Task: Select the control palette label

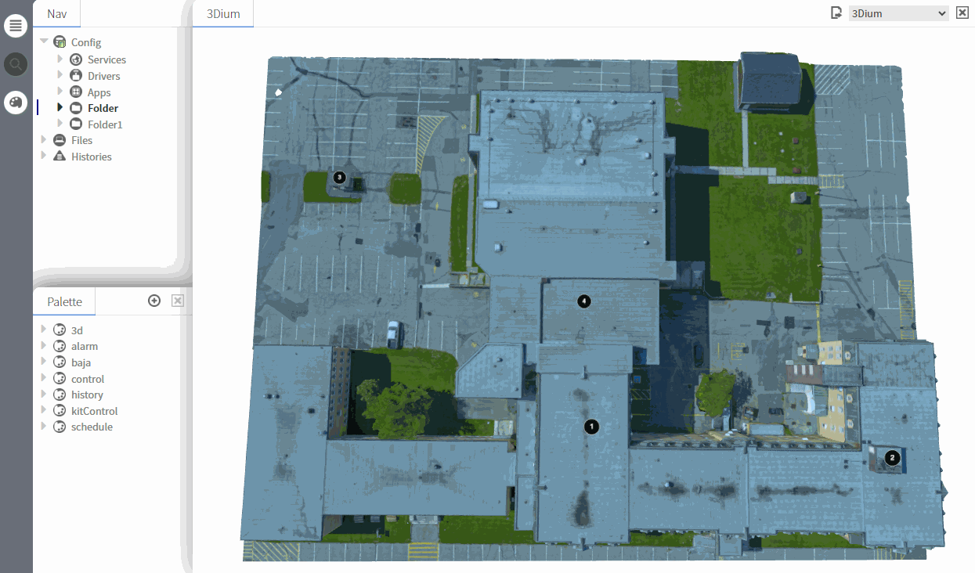Action: click(x=88, y=379)
